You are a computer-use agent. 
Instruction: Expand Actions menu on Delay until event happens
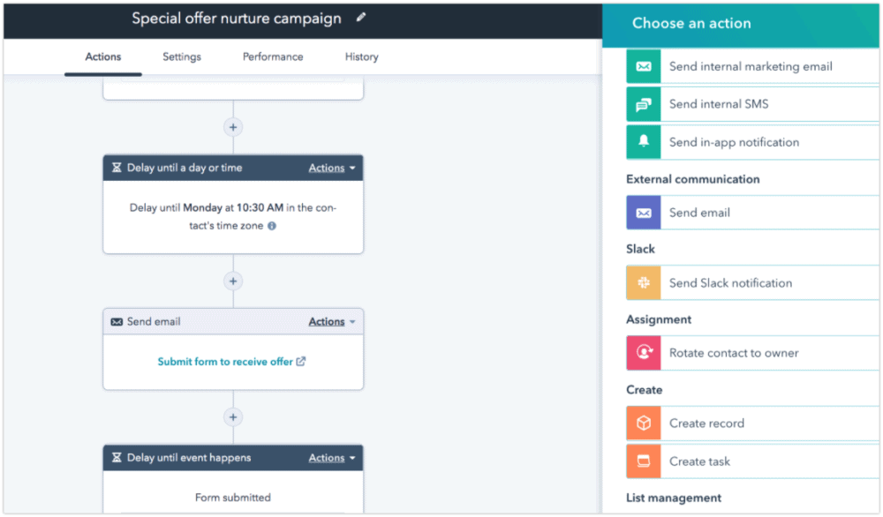330,457
